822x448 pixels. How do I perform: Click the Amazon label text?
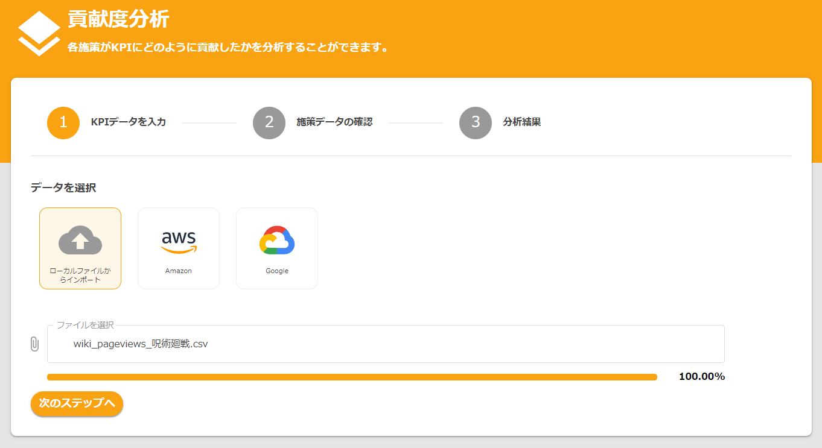coord(179,271)
